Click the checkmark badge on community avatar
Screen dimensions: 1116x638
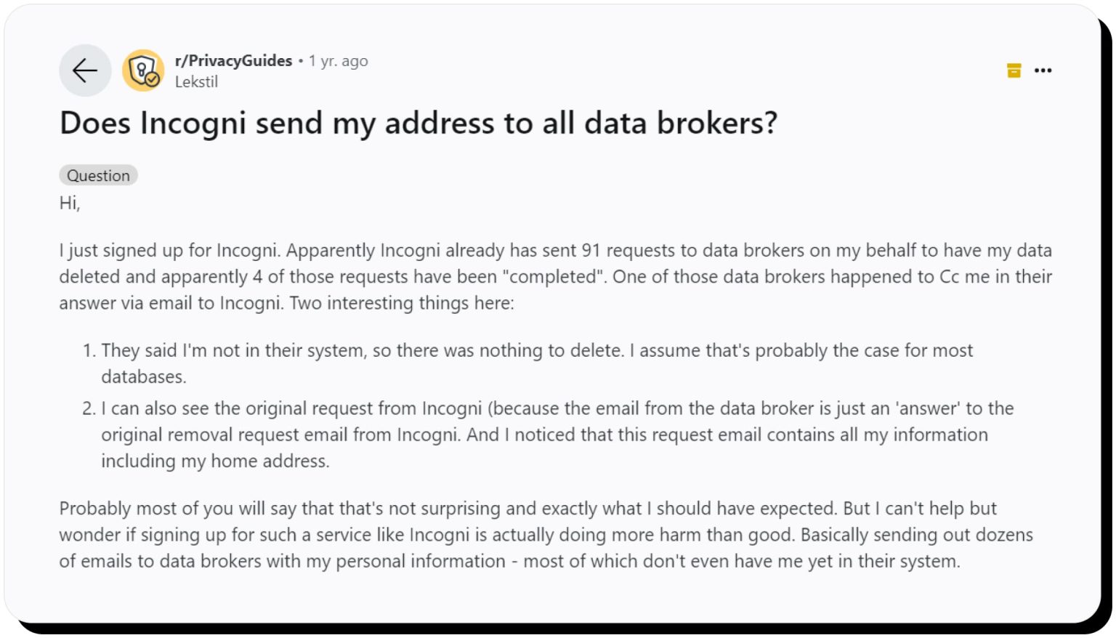[x=153, y=80]
